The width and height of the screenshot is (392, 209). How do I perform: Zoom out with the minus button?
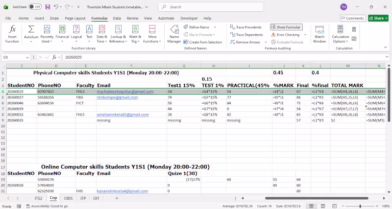(x=343, y=206)
